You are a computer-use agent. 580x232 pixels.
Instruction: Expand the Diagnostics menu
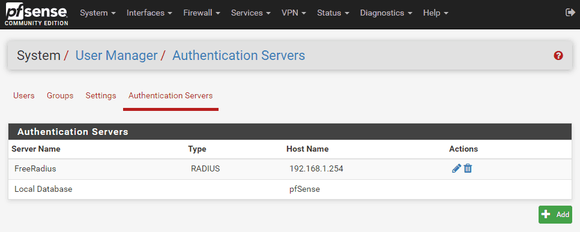pyautogui.click(x=387, y=13)
